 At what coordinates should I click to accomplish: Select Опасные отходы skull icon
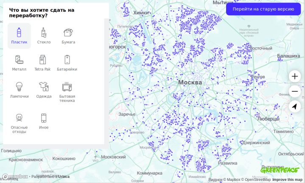(x=19, y=123)
